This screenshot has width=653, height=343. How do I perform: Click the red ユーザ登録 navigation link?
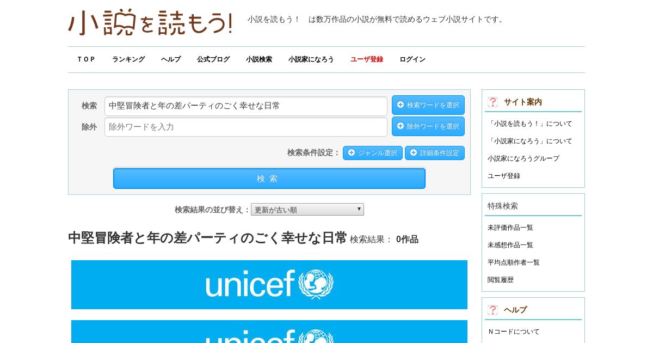click(367, 59)
